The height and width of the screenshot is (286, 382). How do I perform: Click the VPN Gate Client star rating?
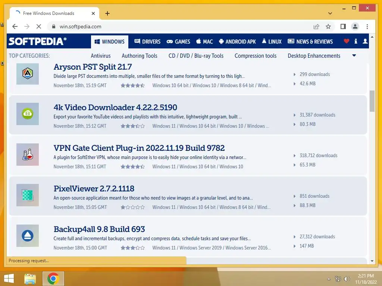pyautogui.click(x=133, y=166)
